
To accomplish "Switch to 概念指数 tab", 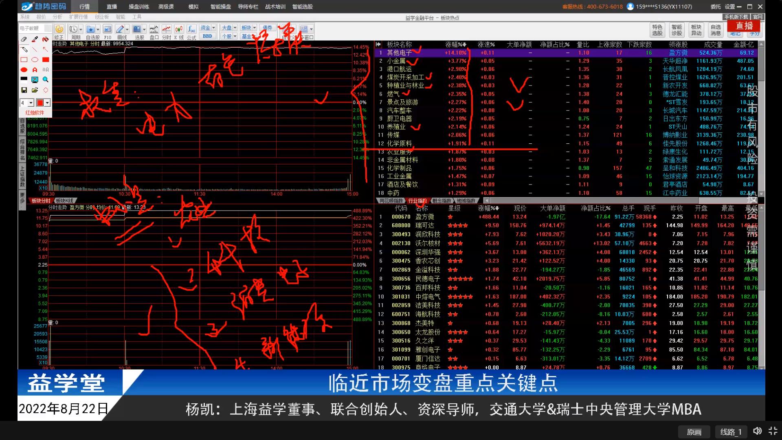I will (x=442, y=201).
